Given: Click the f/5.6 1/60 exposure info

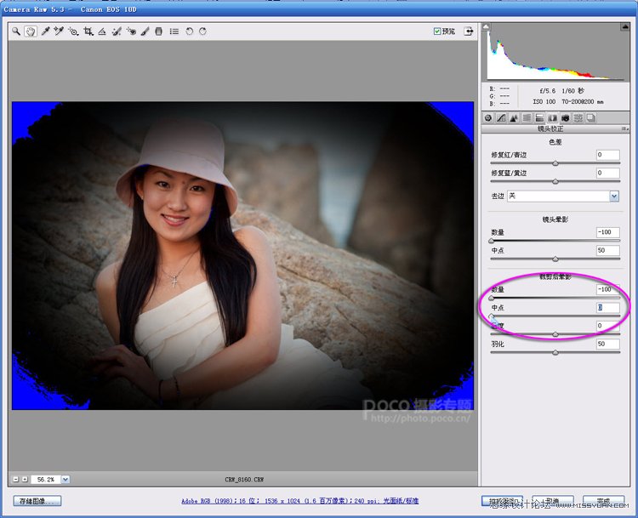Looking at the screenshot, I should (x=562, y=91).
